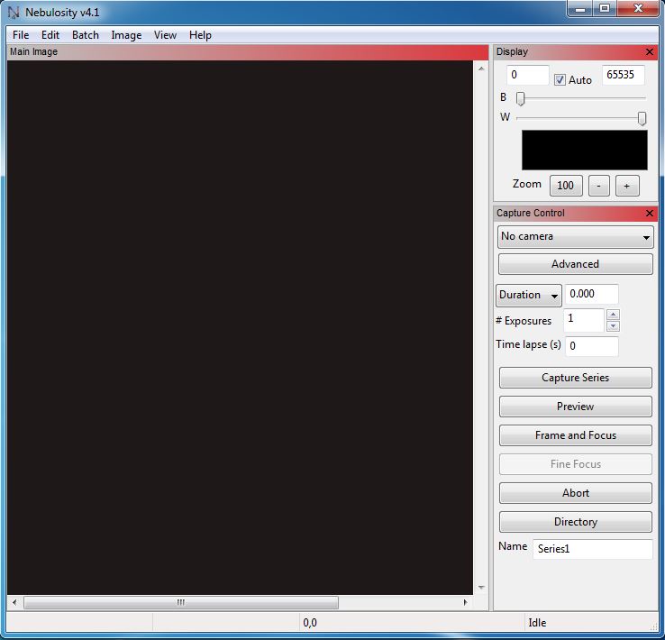
Task: Click the Directory button
Action: pos(576,522)
